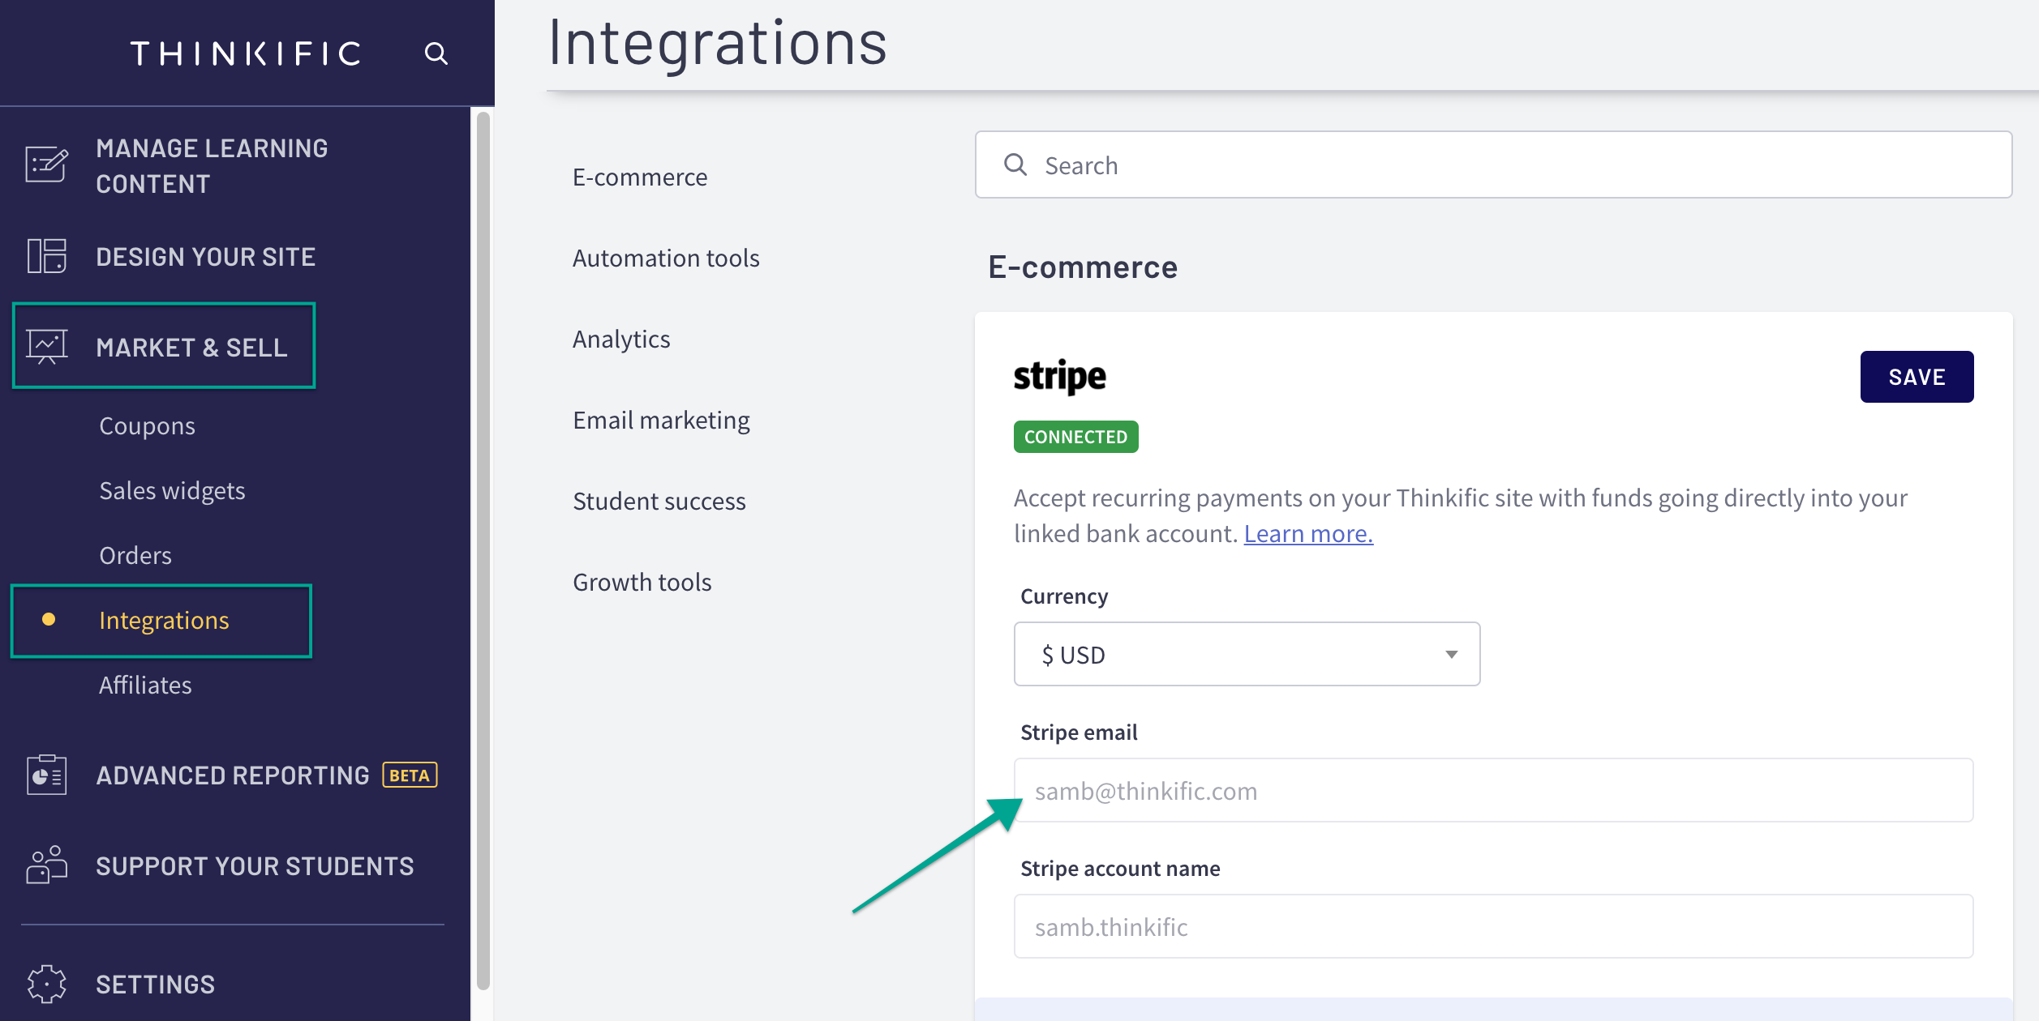Image resolution: width=2039 pixels, height=1021 pixels.
Task: Open the Currency dropdown
Action: [1247, 654]
